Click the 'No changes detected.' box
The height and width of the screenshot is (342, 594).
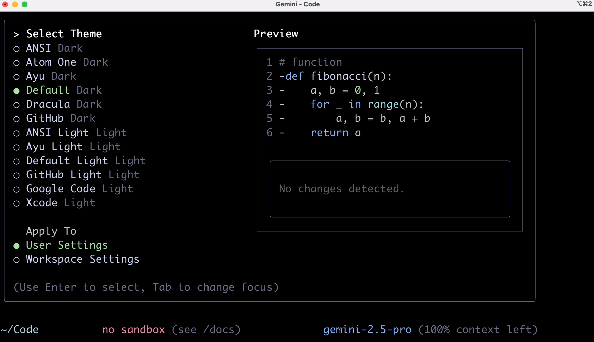point(390,189)
